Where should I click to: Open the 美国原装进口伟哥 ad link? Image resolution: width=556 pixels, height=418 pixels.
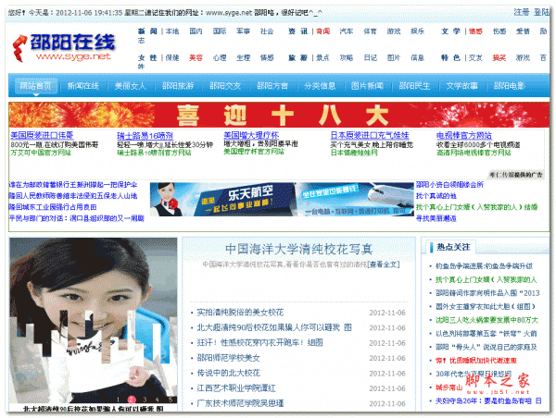click(x=42, y=135)
